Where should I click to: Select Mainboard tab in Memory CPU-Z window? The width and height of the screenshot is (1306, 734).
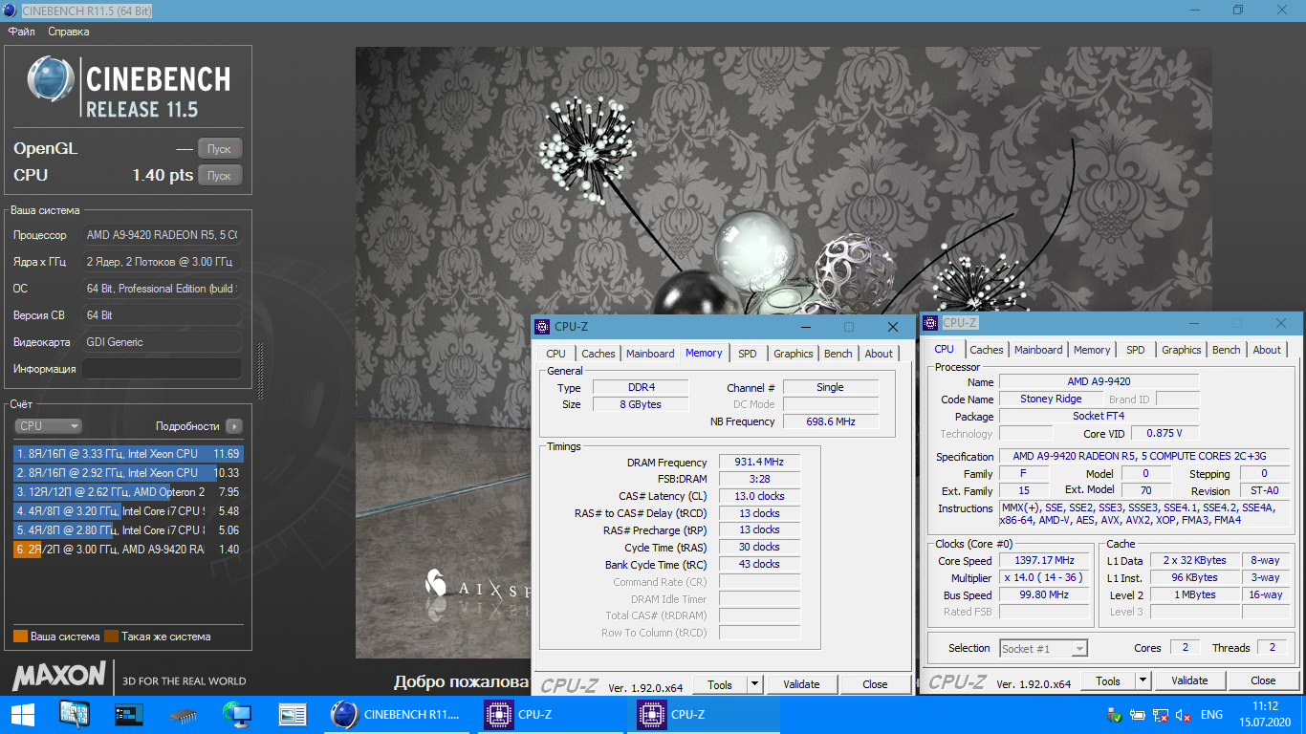click(x=650, y=354)
